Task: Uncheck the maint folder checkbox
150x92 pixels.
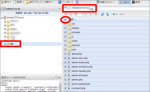Action: pyautogui.click(x=65, y=41)
